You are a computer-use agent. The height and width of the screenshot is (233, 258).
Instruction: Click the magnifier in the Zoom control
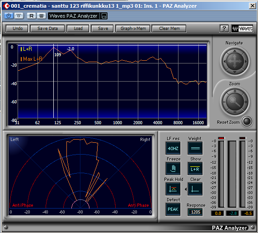pyautogui.click(x=235, y=102)
